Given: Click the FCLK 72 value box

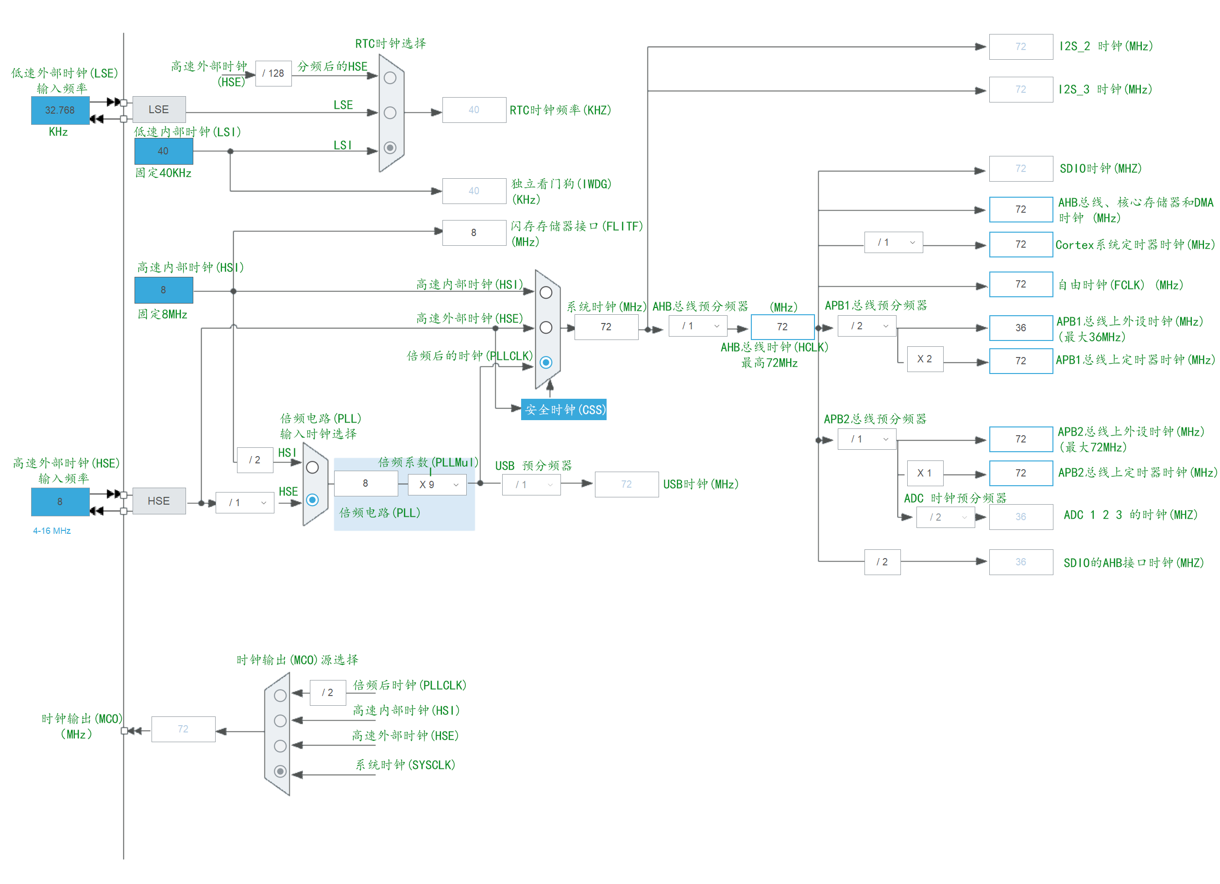Looking at the screenshot, I should coord(1021,285).
